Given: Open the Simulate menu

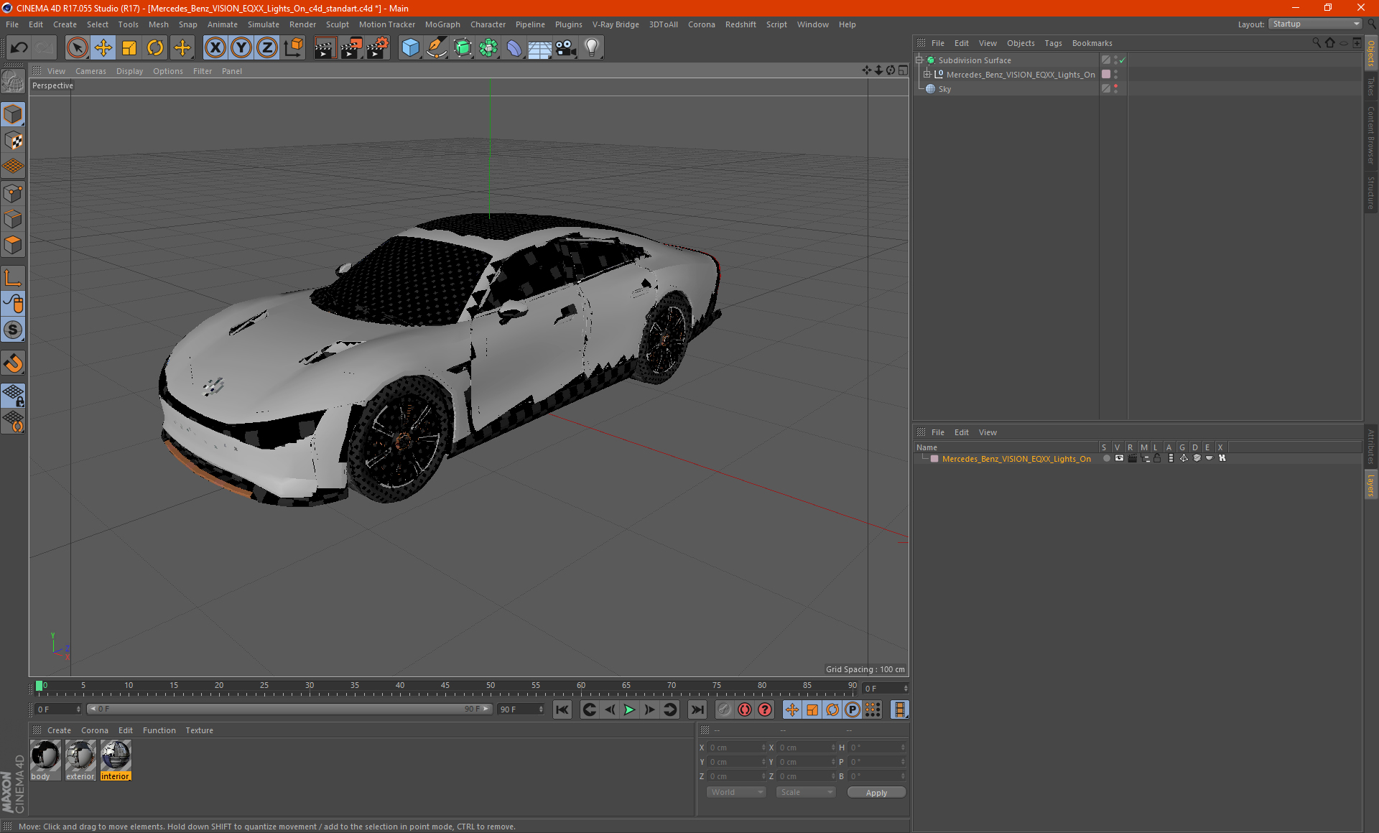Looking at the screenshot, I should (x=264, y=24).
